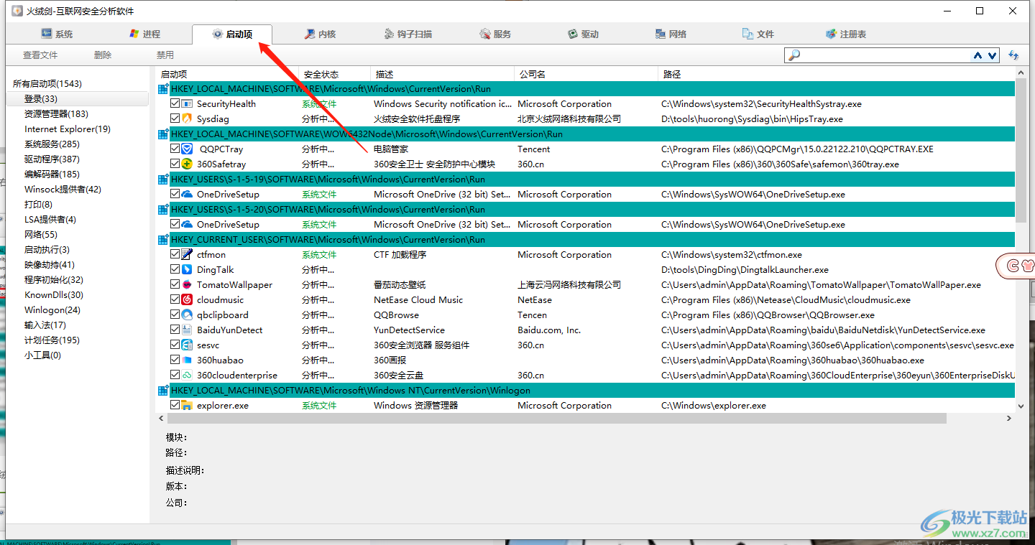Open the 钩子扫描 tab
The width and height of the screenshot is (1035, 545).
pos(408,34)
